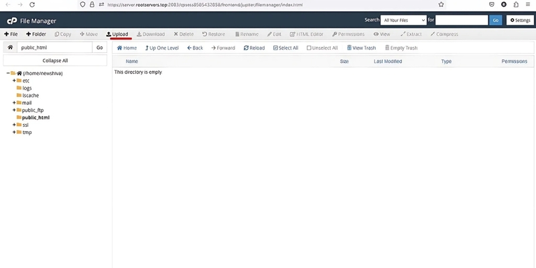Click the home icon beside the path field
536x268 pixels.
pyautogui.click(x=10, y=48)
